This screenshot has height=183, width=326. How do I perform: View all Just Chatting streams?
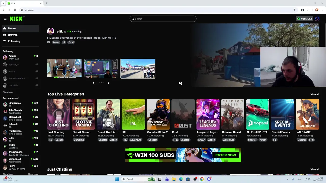point(315,169)
